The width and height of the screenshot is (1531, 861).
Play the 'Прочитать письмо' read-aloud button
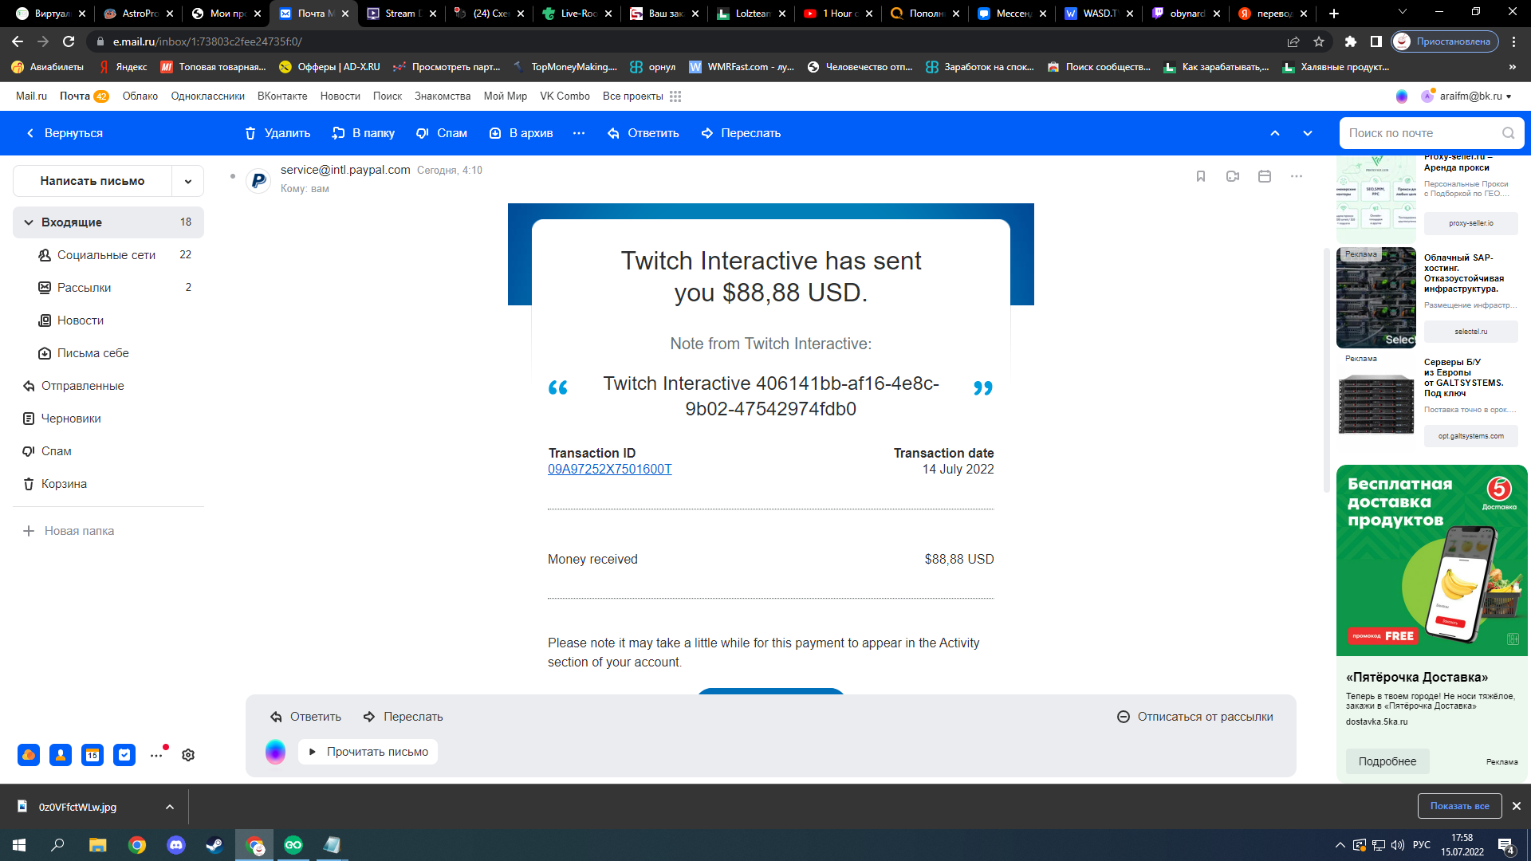point(368,752)
